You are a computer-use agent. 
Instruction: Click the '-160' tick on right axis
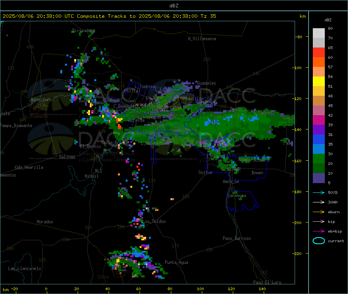pos(297,161)
